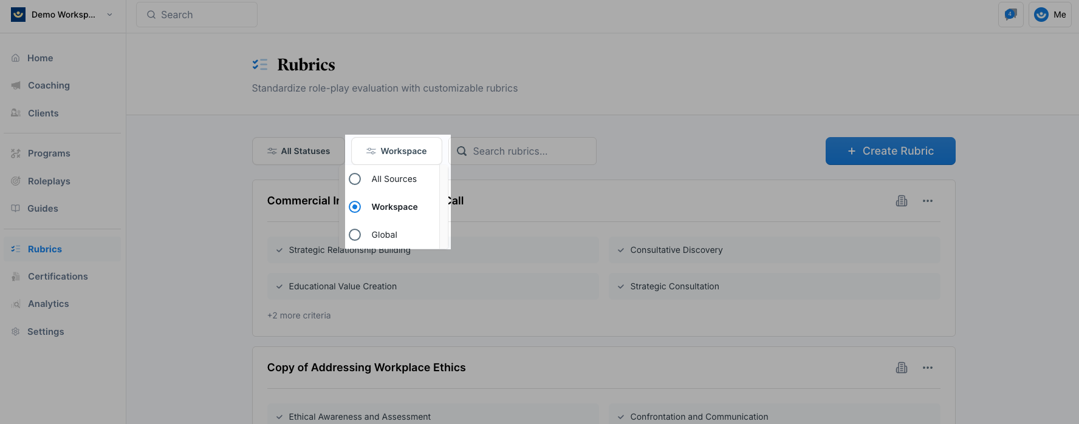Click the Home house icon
1079x424 pixels.
coord(16,58)
